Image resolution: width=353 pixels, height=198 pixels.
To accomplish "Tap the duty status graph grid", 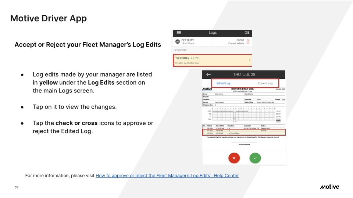I will pos(243,115).
